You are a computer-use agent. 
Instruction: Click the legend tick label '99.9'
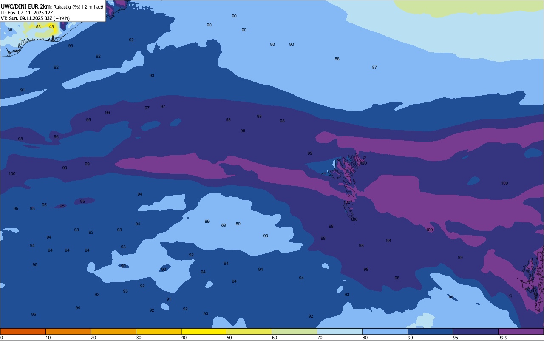pos(503,338)
